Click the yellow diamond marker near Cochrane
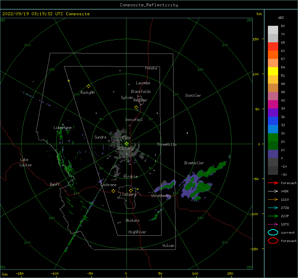Viewport: 298px width, 278px height. 114,191
